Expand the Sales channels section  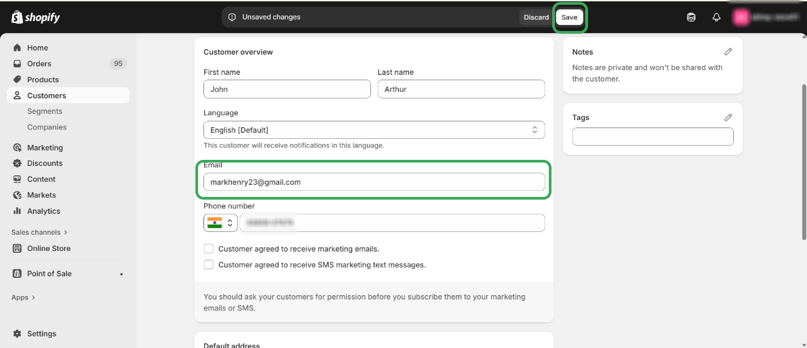pyautogui.click(x=39, y=232)
